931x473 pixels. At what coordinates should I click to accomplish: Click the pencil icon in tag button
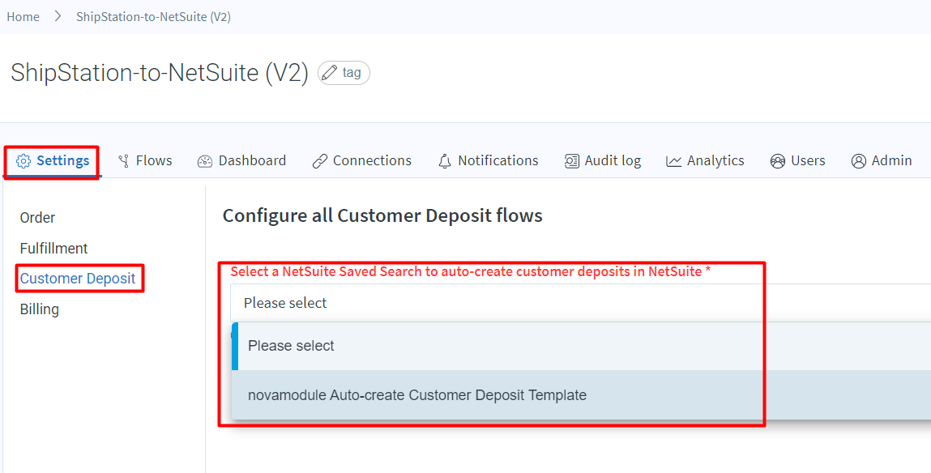click(x=330, y=73)
